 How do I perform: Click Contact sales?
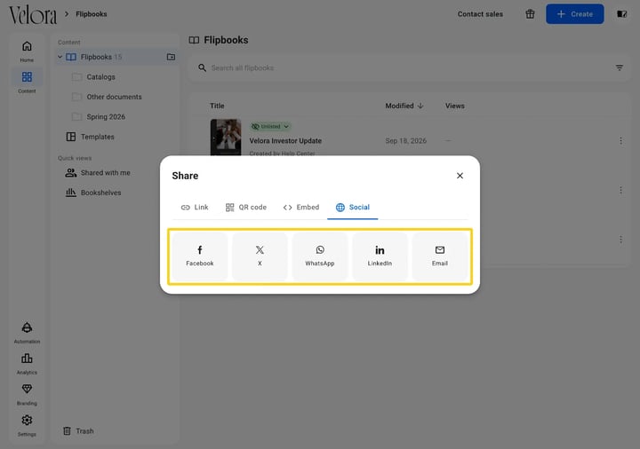480,14
